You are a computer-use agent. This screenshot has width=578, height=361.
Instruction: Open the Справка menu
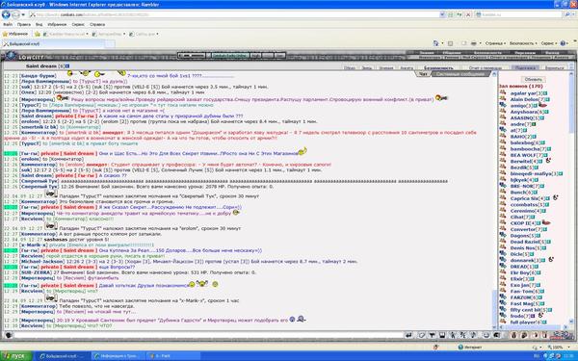click(x=97, y=24)
